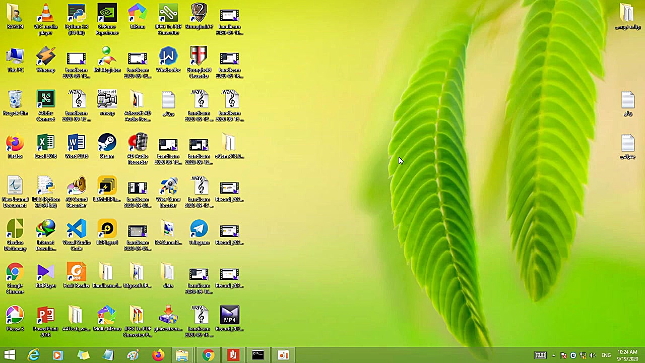This screenshot has height=363, width=645.
Task: Select the Google Chrome desktop shortcut
Action: pyautogui.click(x=15, y=279)
